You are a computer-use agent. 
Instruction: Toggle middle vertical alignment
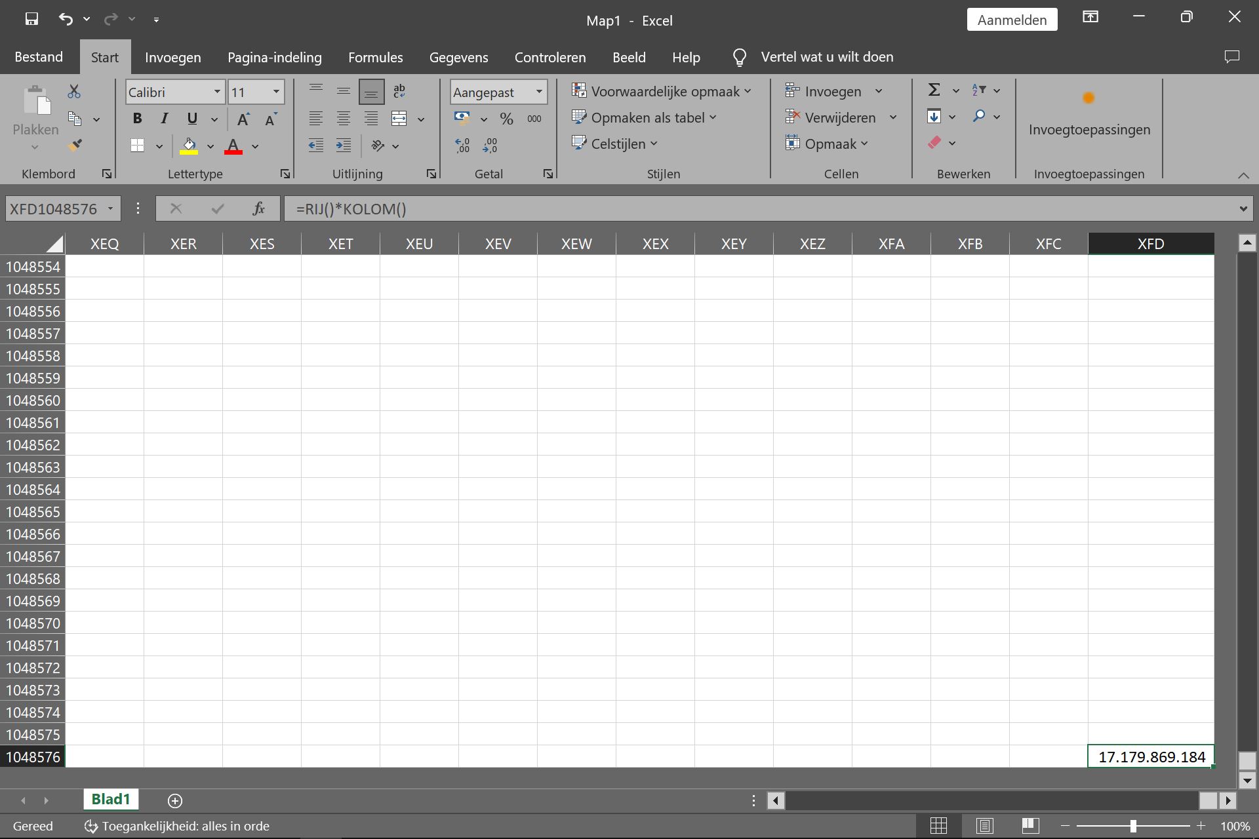(x=344, y=91)
